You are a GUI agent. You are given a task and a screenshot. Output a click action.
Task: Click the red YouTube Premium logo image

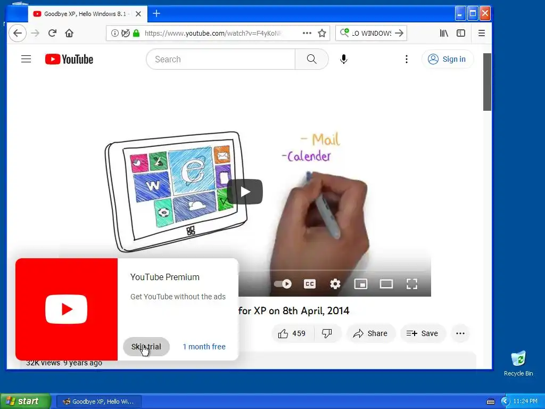point(67,309)
